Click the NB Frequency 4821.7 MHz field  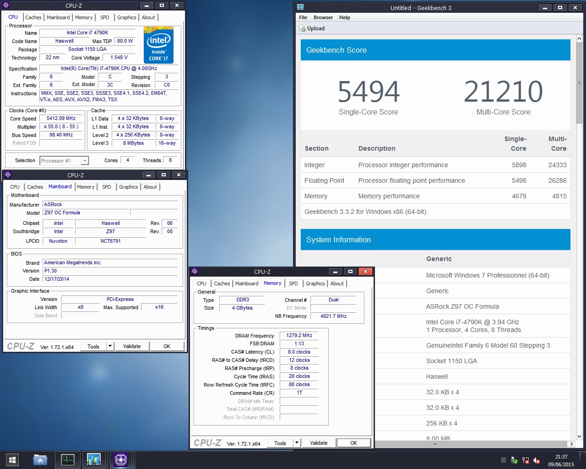333,316
